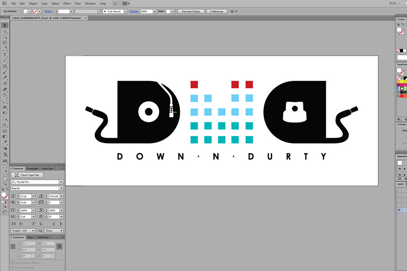Select the Selection tool (black arrow)
This screenshot has height=271, width=407.
point(5,25)
